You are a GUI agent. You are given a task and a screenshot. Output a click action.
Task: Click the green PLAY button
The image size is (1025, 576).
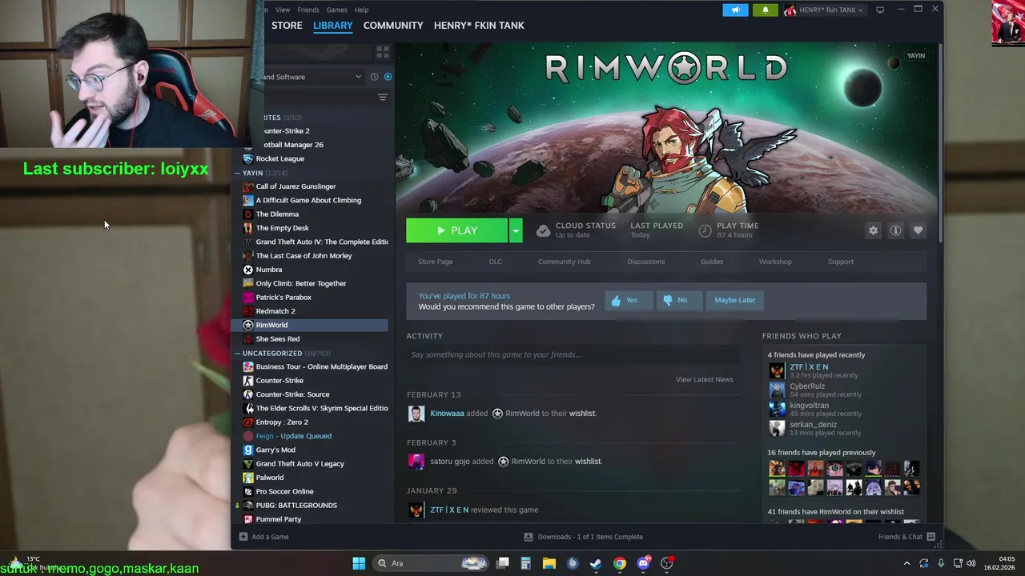[x=456, y=230]
